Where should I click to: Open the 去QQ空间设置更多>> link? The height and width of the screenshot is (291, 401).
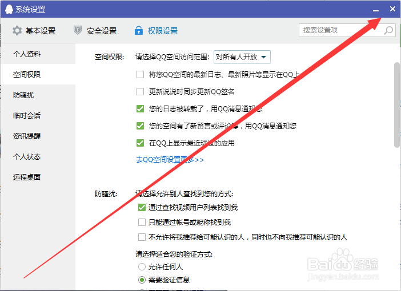coord(170,160)
